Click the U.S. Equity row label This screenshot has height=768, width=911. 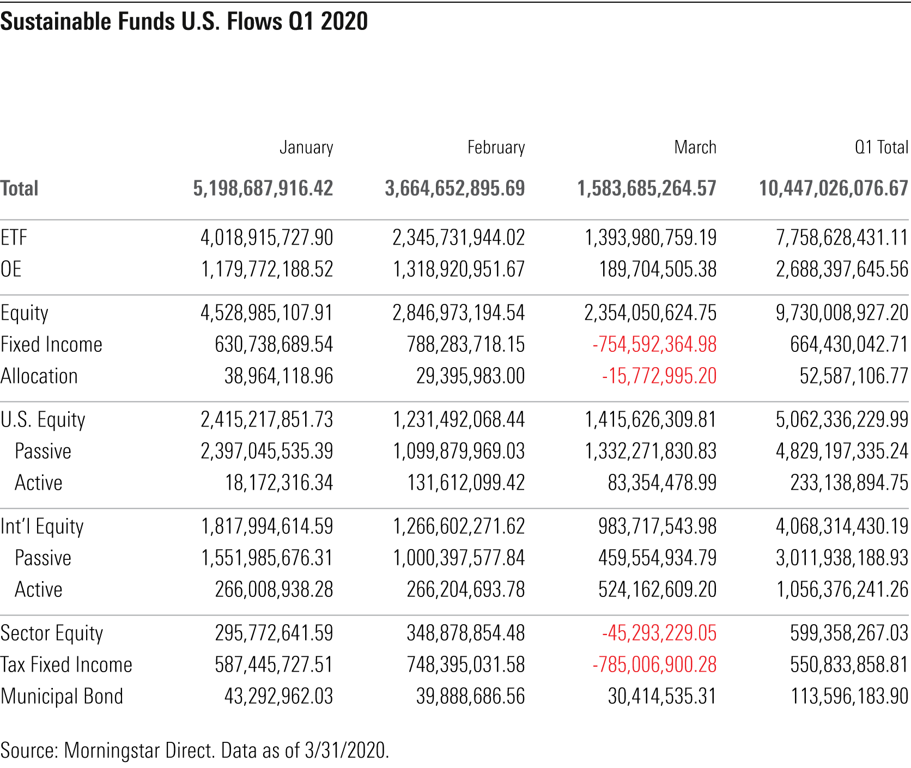(x=43, y=419)
